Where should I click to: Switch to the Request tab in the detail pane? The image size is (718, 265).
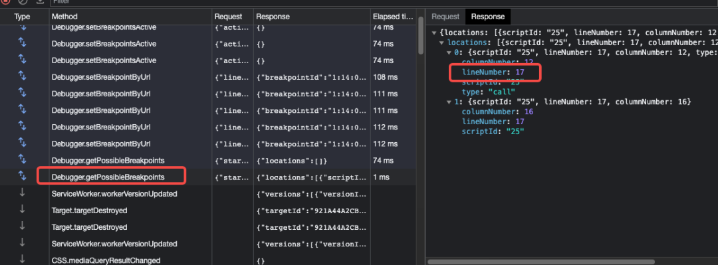[445, 17]
